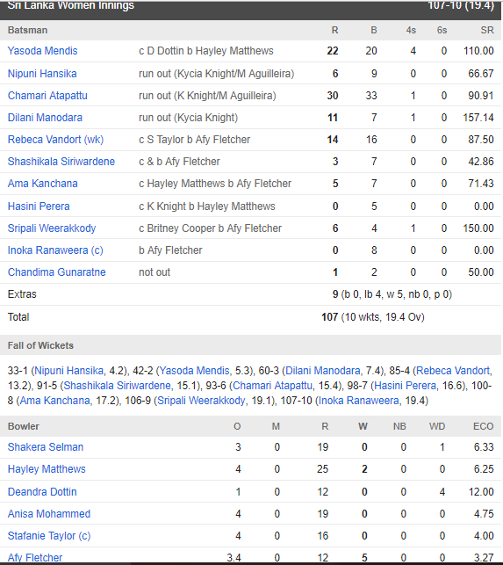Click Chamari Atapattu in batsman list
Image resolution: width=503 pixels, height=565 pixels.
coord(47,96)
